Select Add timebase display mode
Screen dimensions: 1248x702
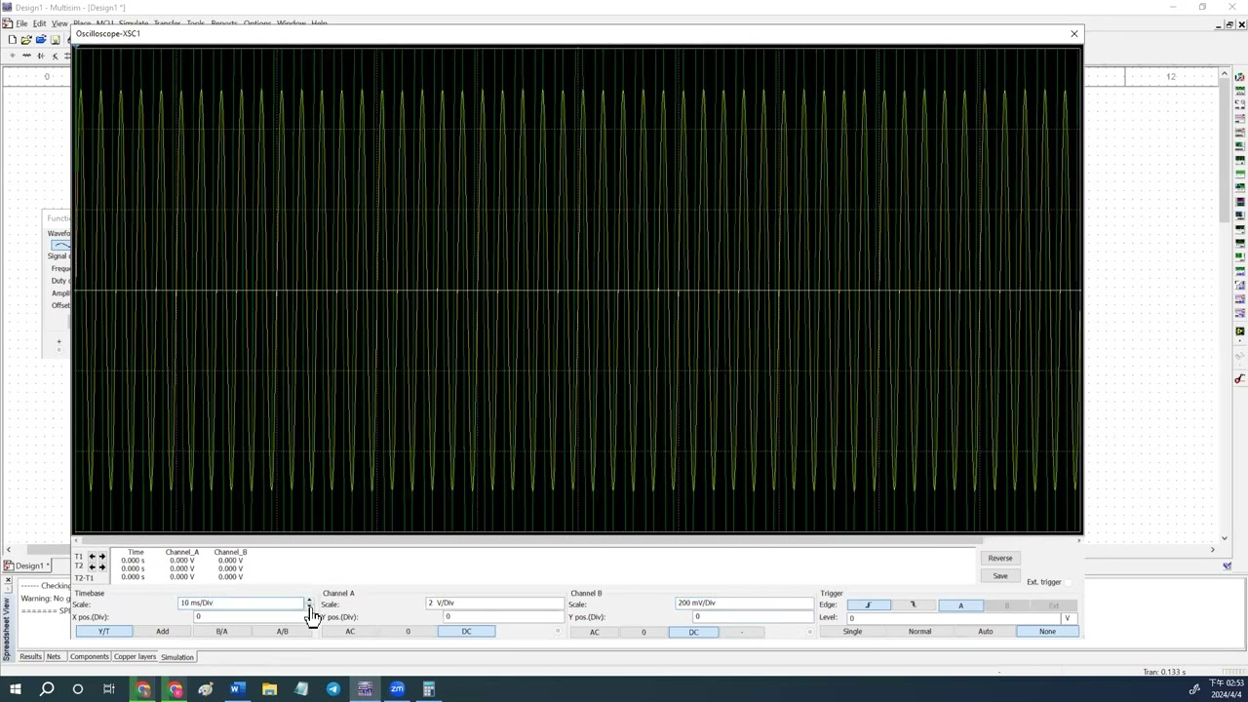click(x=162, y=632)
